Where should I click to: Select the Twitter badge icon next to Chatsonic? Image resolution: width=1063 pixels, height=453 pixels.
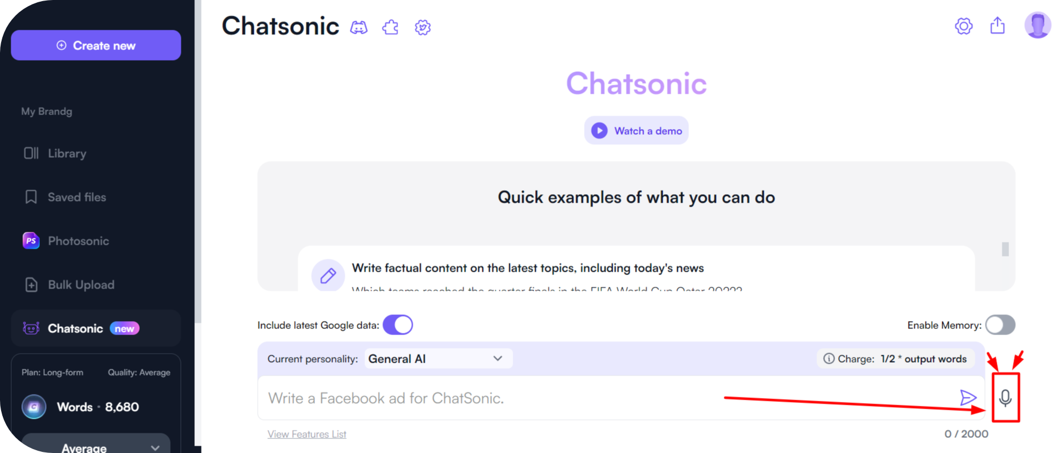point(422,26)
